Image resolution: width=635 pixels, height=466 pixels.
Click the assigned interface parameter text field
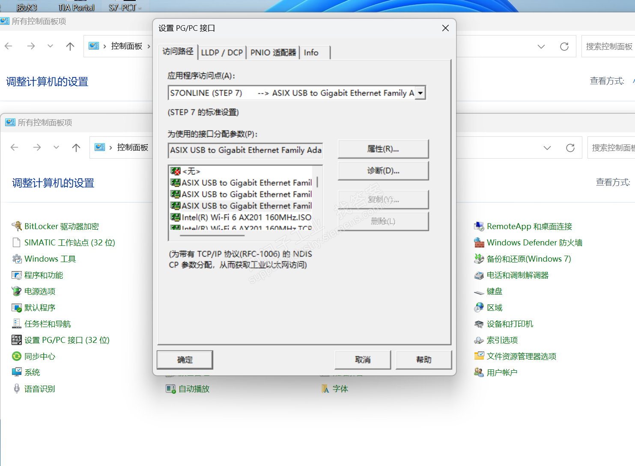click(x=246, y=150)
